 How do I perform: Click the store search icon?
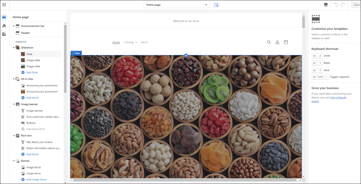[269, 42]
